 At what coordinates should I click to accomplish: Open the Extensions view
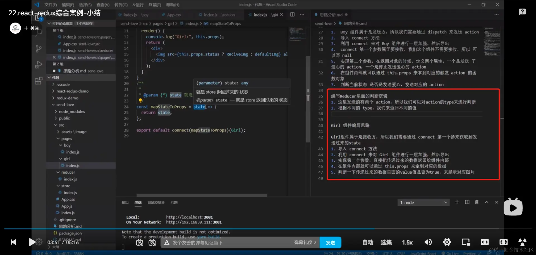pyautogui.click(x=39, y=81)
